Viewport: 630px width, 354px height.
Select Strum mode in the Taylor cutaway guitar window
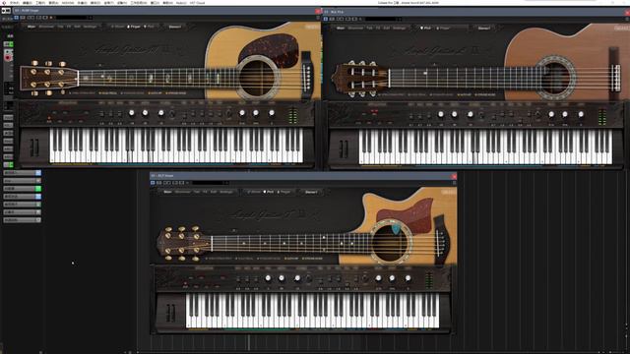pyautogui.click(x=254, y=192)
